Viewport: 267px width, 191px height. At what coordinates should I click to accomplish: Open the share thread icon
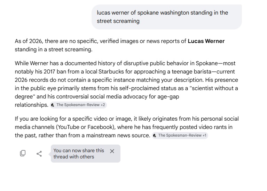tap(39, 154)
